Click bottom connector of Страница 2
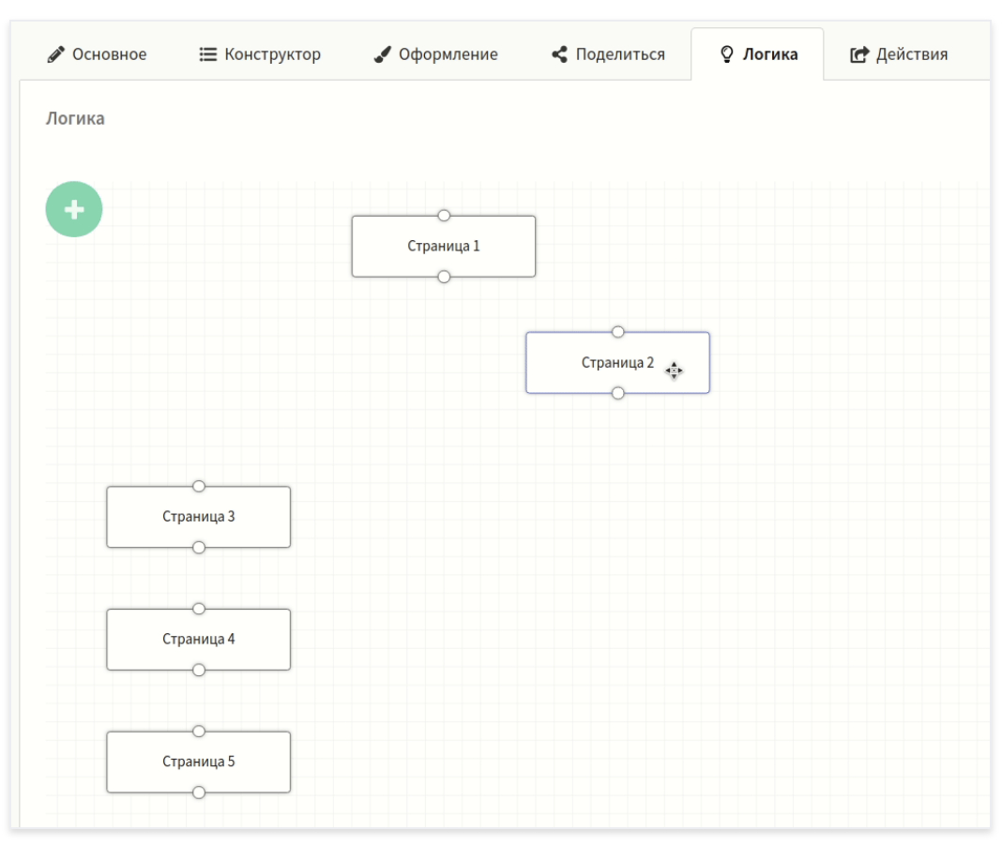1002x846 pixels. pos(617,393)
